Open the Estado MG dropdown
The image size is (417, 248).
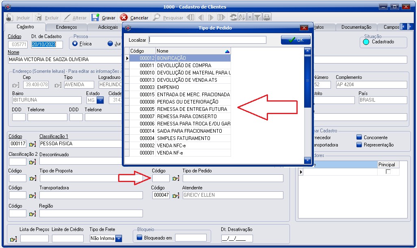(100, 100)
